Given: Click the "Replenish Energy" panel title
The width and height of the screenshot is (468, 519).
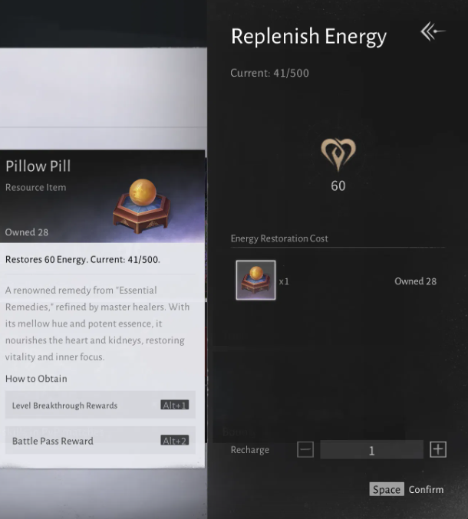Looking at the screenshot, I should (x=308, y=36).
